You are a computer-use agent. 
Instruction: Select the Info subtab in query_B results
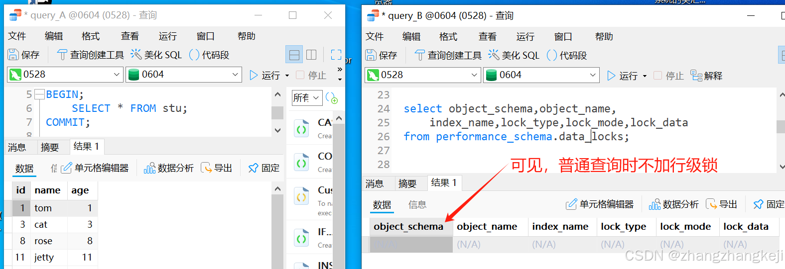pos(417,204)
